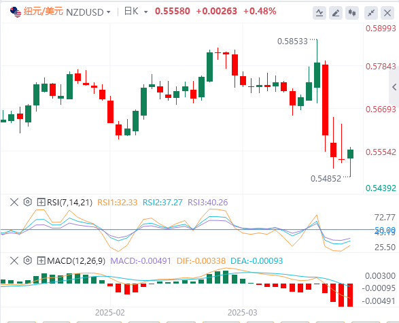Click the low label 0.54852
399x323 pixels.
pos(326,179)
